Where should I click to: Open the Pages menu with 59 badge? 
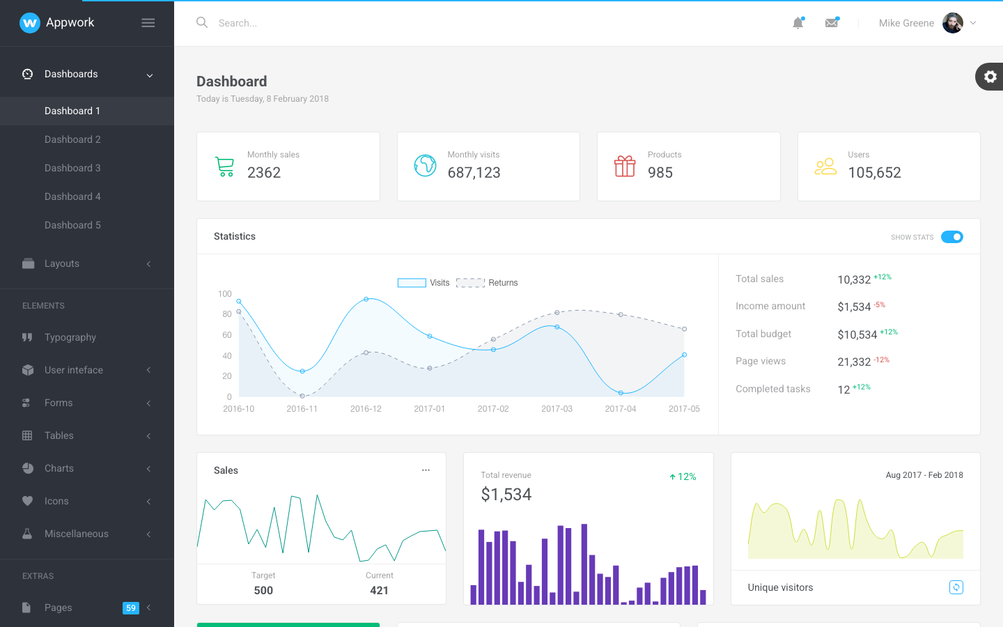click(x=87, y=607)
